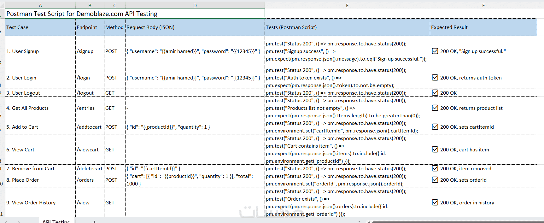Add a new sheet with plus button
This screenshot has width=544, height=223.
[x=94, y=222]
